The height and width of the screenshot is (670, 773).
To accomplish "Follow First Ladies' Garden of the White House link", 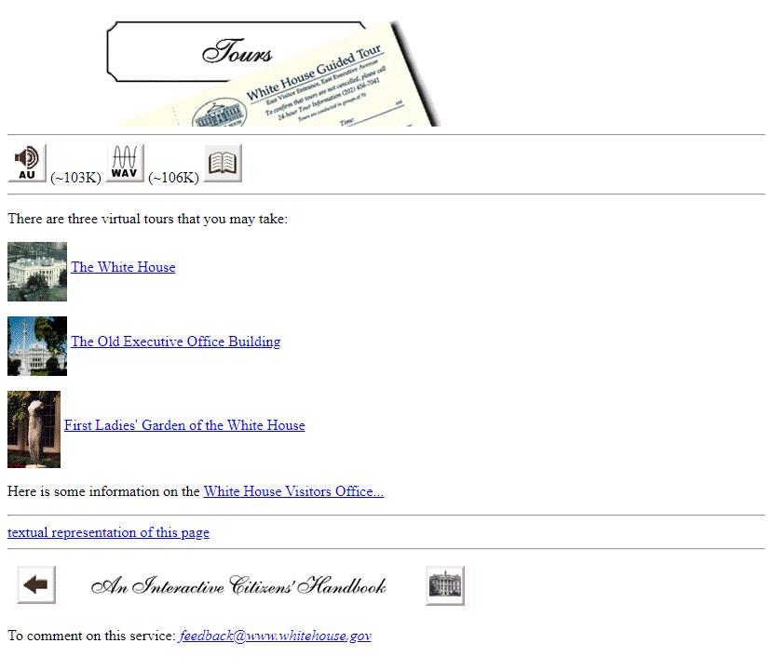I will tap(184, 425).
